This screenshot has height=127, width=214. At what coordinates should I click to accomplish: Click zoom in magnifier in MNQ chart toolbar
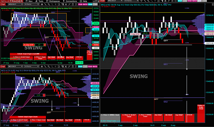tap(148, 1)
